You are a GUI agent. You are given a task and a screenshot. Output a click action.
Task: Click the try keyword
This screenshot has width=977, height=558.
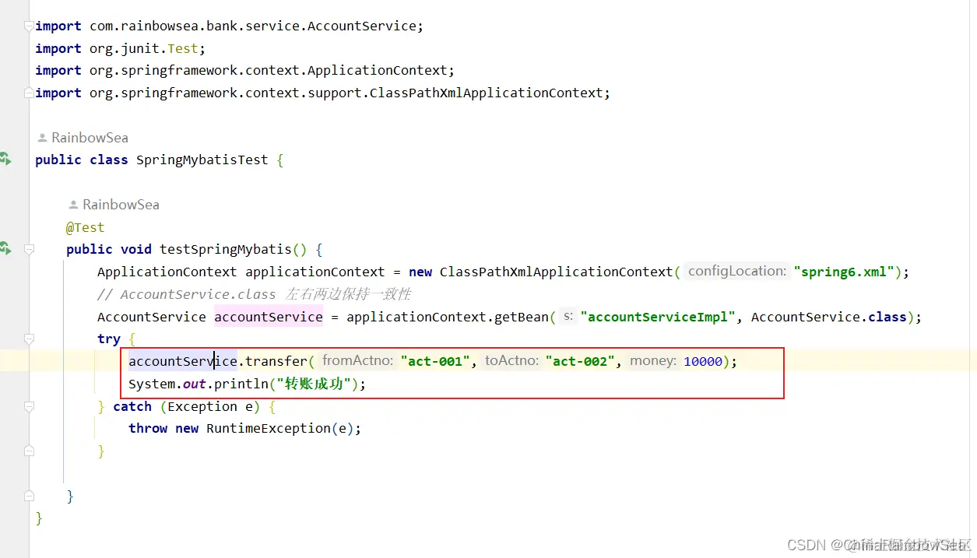pos(109,339)
